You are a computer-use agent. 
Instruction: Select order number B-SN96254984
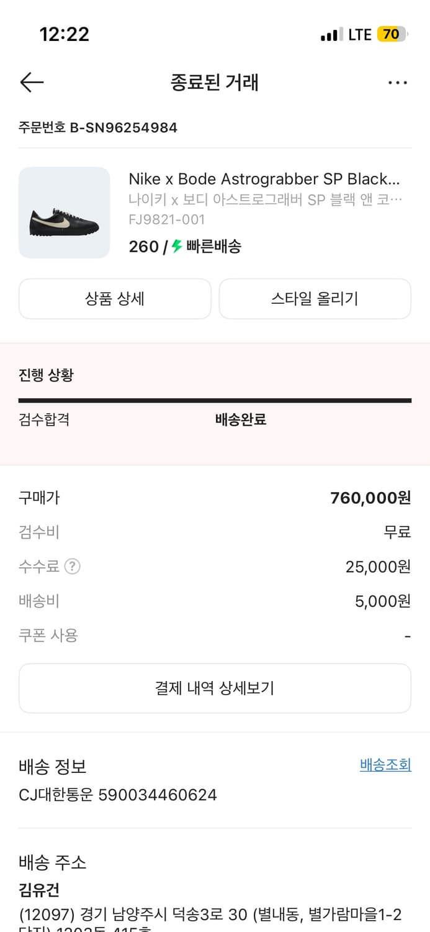click(97, 128)
